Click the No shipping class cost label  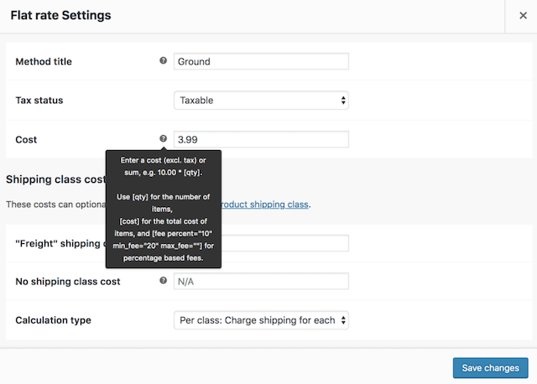point(68,282)
